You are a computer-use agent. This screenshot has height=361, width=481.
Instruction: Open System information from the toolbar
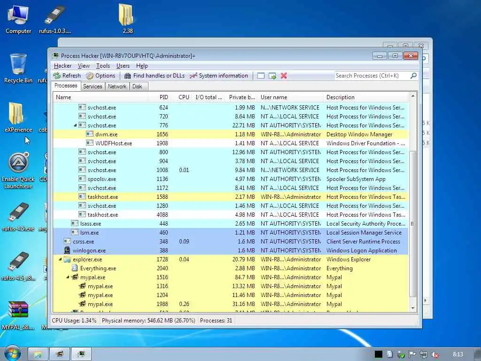click(x=218, y=76)
